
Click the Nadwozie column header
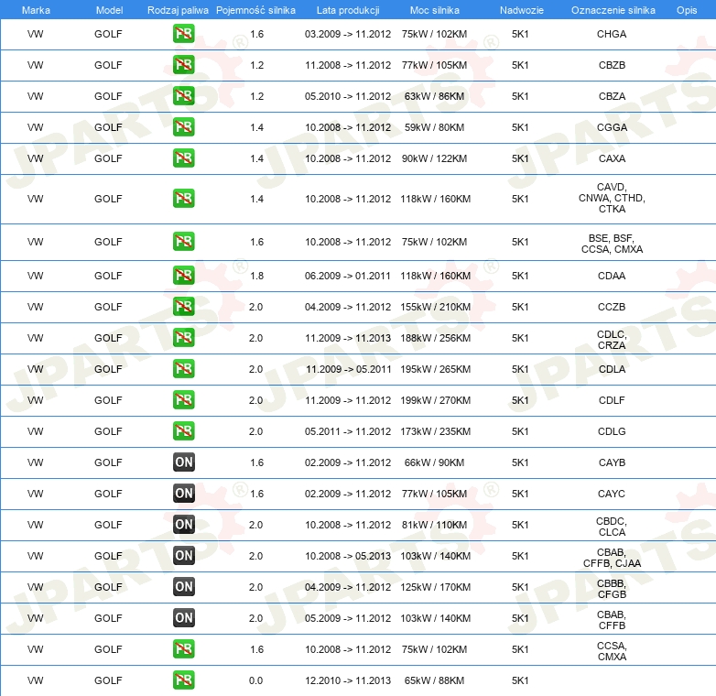(522, 10)
